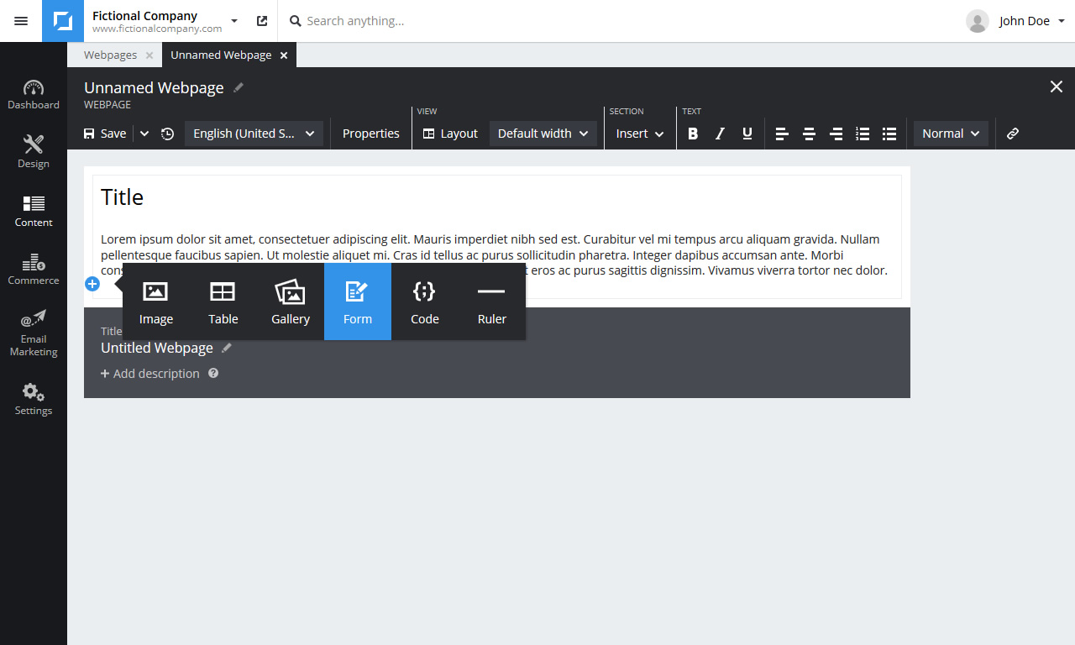Select the Form insert option

click(358, 302)
